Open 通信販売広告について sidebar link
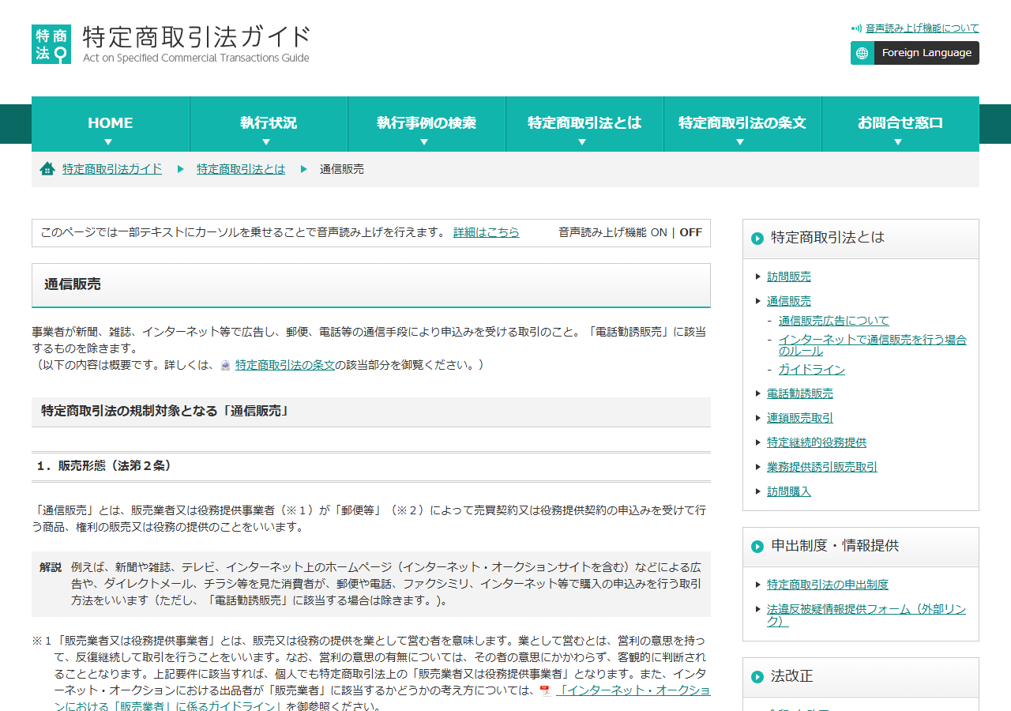The height and width of the screenshot is (711, 1011). [x=834, y=321]
